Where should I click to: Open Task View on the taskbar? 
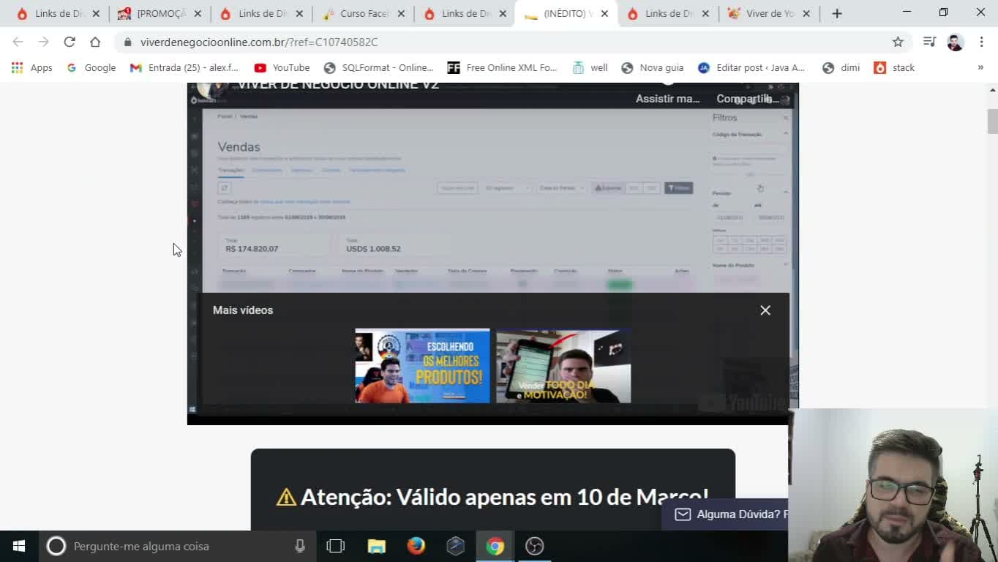coord(335,546)
